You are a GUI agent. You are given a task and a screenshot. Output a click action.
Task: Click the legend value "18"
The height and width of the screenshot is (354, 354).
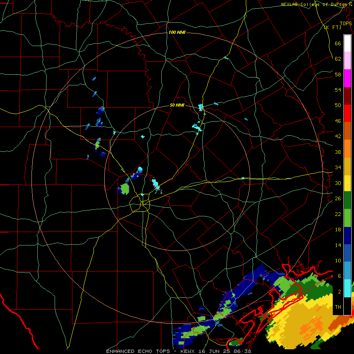(x=338, y=230)
